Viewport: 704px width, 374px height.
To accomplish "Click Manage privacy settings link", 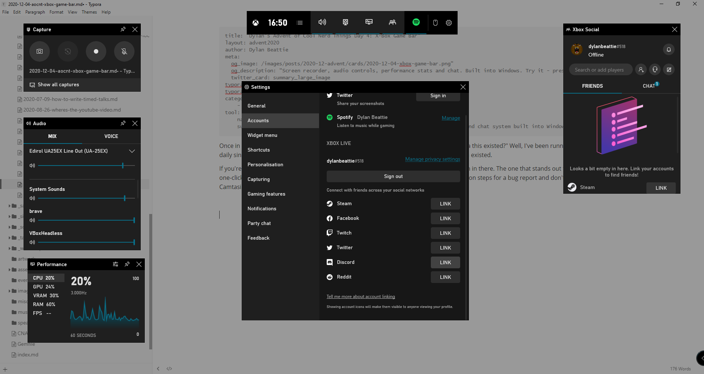I will click(432, 159).
